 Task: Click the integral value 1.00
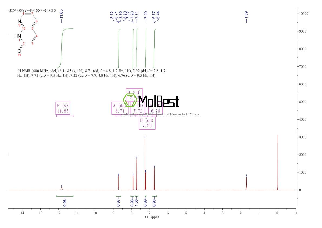point(136,203)
